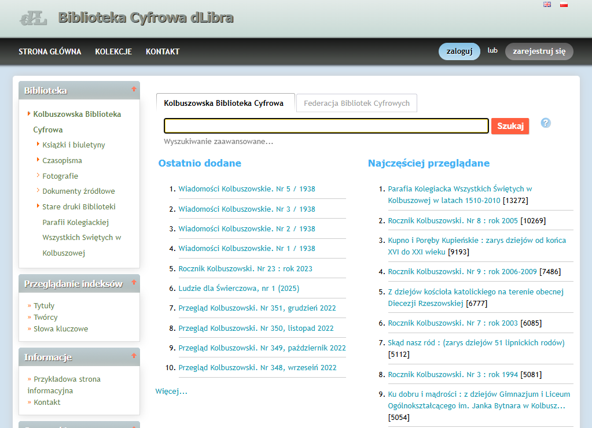Browse the Słowa kluczowe index

click(61, 329)
